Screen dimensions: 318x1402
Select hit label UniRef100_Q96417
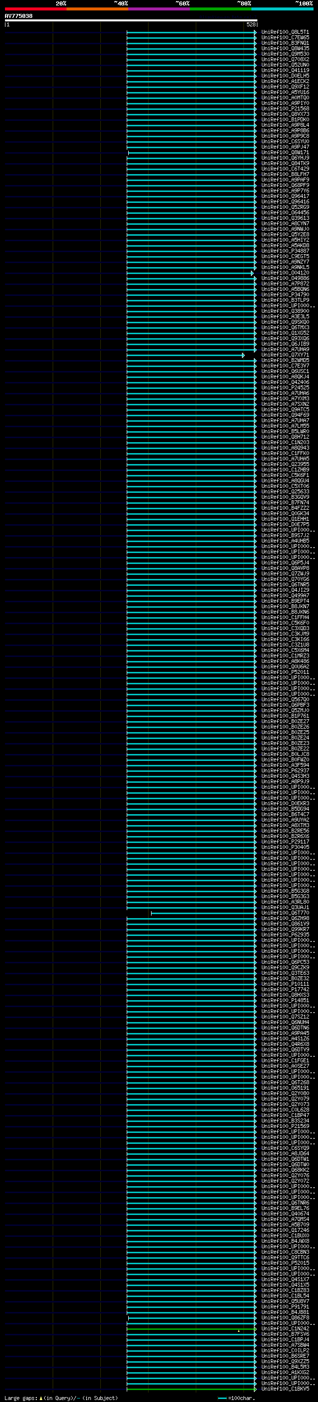click(285, 196)
